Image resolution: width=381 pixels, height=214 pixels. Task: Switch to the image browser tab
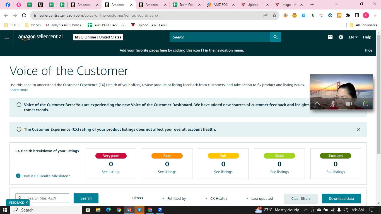(288, 5)
